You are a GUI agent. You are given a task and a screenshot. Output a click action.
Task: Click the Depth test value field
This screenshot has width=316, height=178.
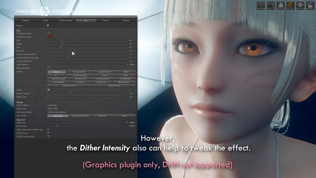point(132,123)
